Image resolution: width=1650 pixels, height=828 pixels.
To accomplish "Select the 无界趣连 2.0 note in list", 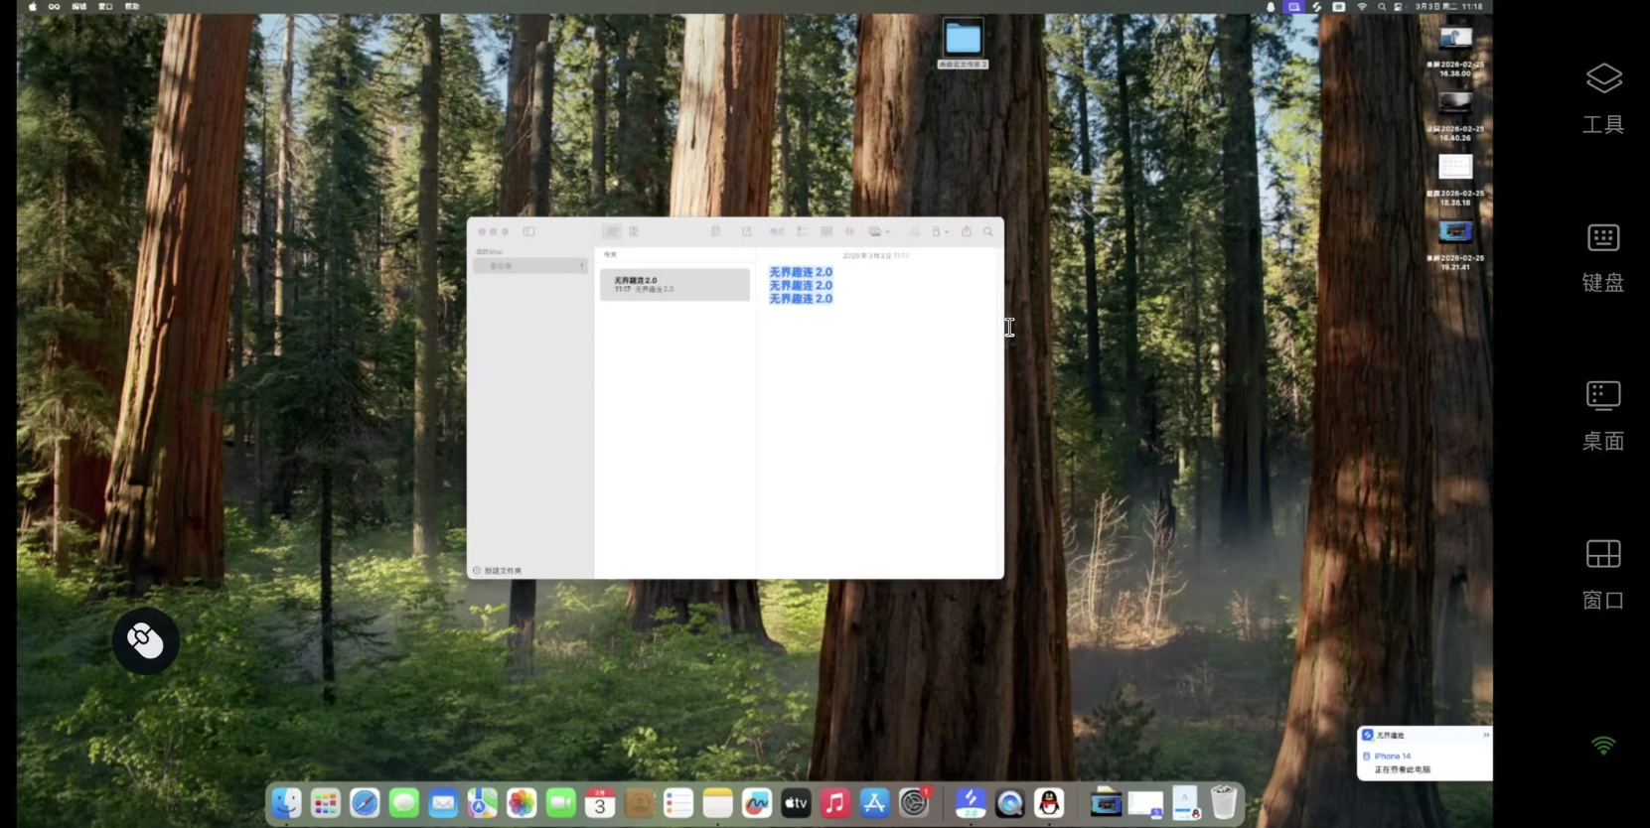I will [675, 284].
